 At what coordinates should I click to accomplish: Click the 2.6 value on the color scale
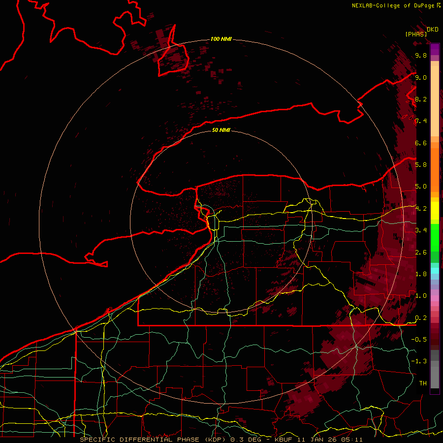pos(421,253)
